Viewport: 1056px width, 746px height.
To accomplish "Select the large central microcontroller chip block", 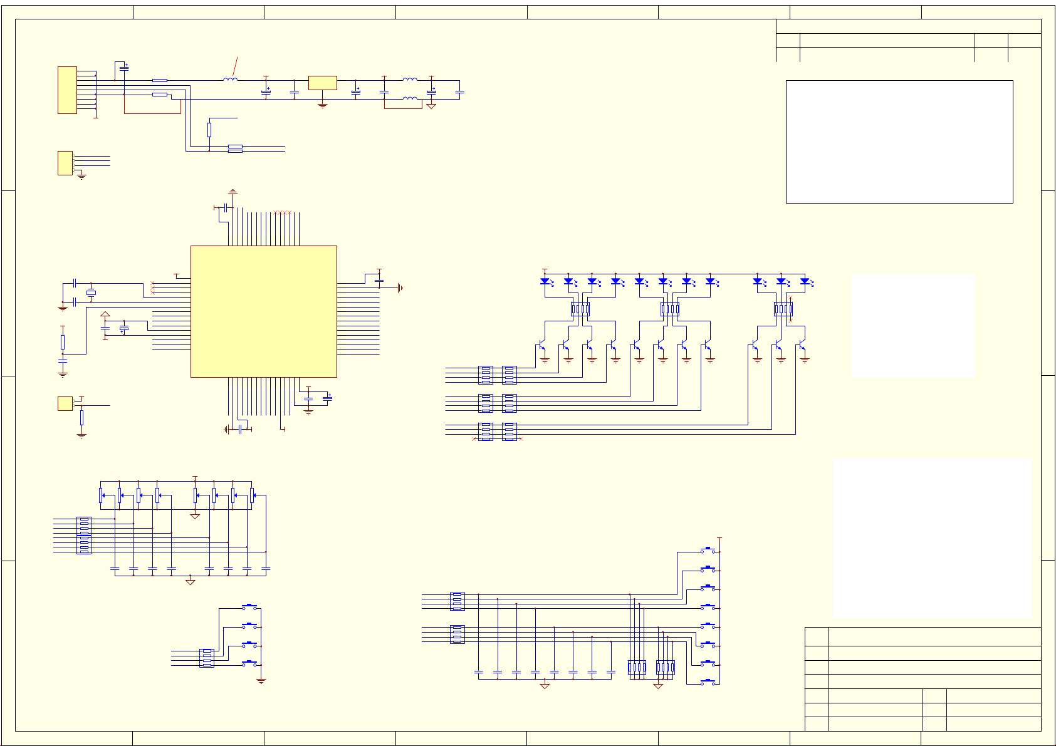I will coord(263,311).
